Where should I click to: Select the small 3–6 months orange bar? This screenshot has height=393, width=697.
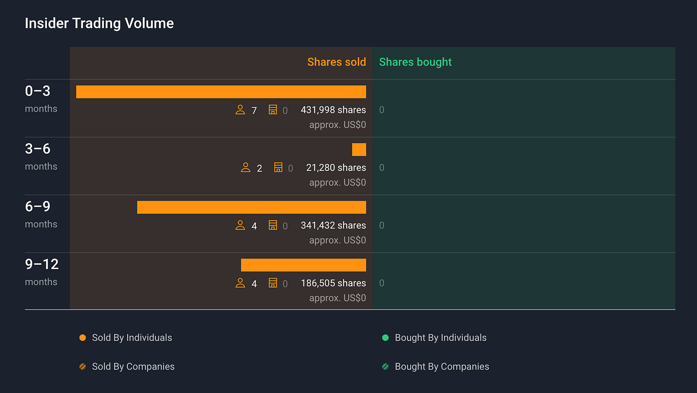(x=359, y=149)
